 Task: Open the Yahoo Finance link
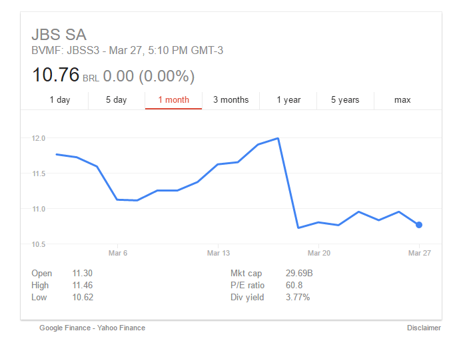click(121, 328)
